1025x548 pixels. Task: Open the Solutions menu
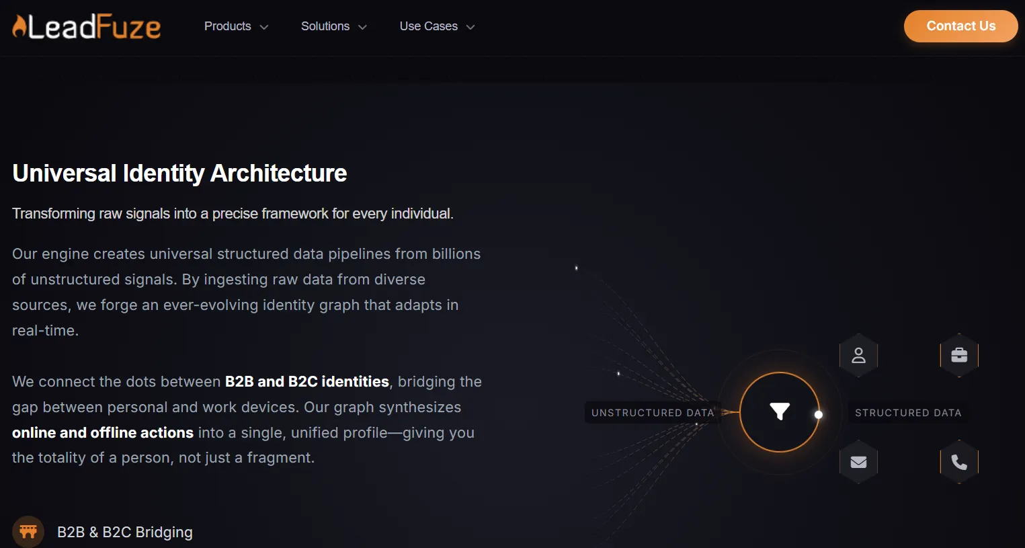click(325, 26)
